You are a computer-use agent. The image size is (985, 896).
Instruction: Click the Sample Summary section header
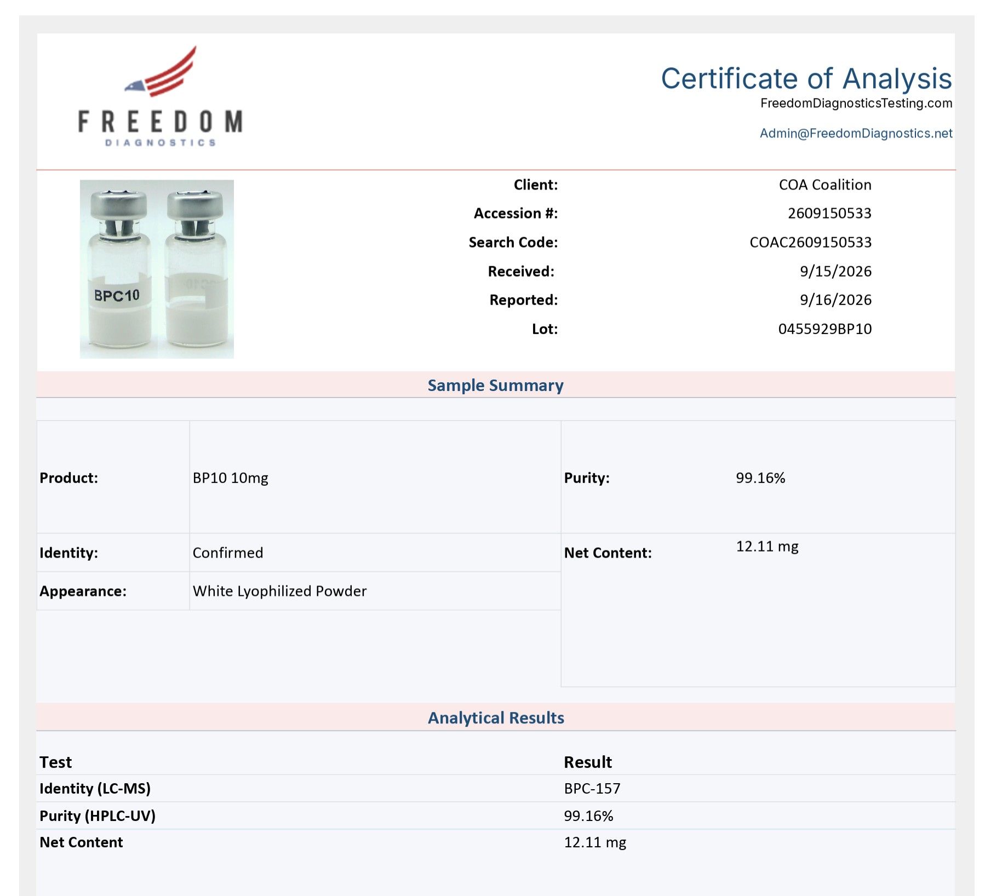pyautogui.click(x=495, y=385)
